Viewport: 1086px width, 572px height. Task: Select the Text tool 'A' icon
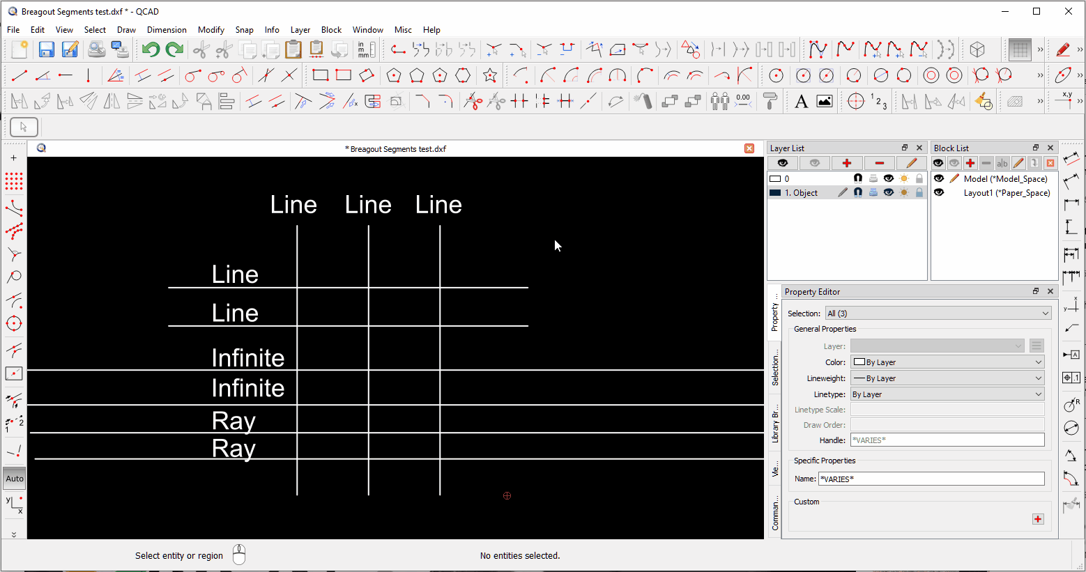click(802, 102)
